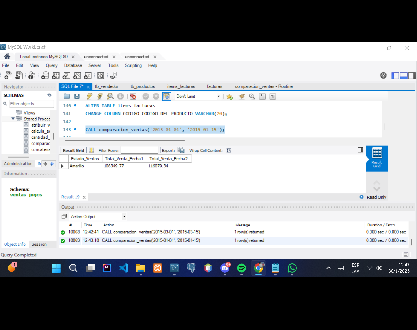Open find panel magnifier in editor toolbar
This screenshot has height=330, width=417.
(x=252, y=96)
